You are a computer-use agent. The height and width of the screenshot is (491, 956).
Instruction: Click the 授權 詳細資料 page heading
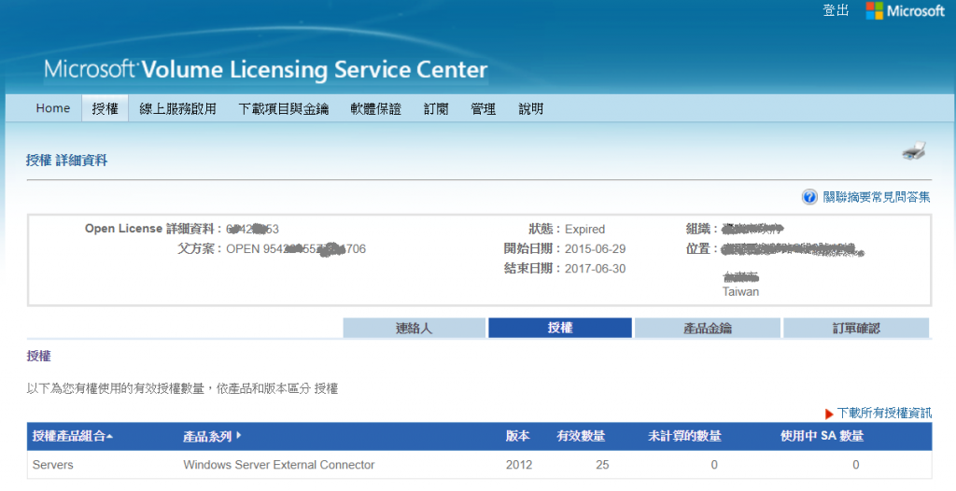coord(66,161)
